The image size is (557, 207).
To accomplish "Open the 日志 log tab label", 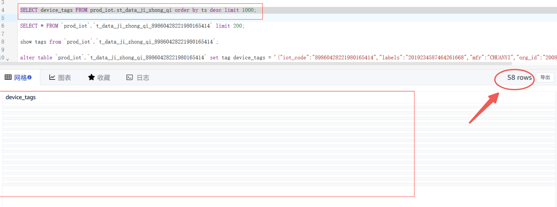I will [x=143, y=78].
